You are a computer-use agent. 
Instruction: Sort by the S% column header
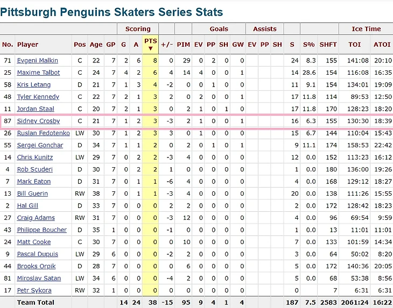pyautogui.click(x=308, y=45)
